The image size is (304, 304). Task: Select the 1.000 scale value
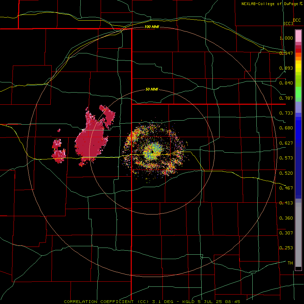click(286, 38)
